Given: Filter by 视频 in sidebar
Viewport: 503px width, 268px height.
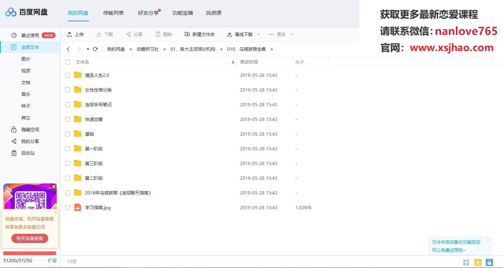Looking at the screenshot, I should click(x=26, y=71).
